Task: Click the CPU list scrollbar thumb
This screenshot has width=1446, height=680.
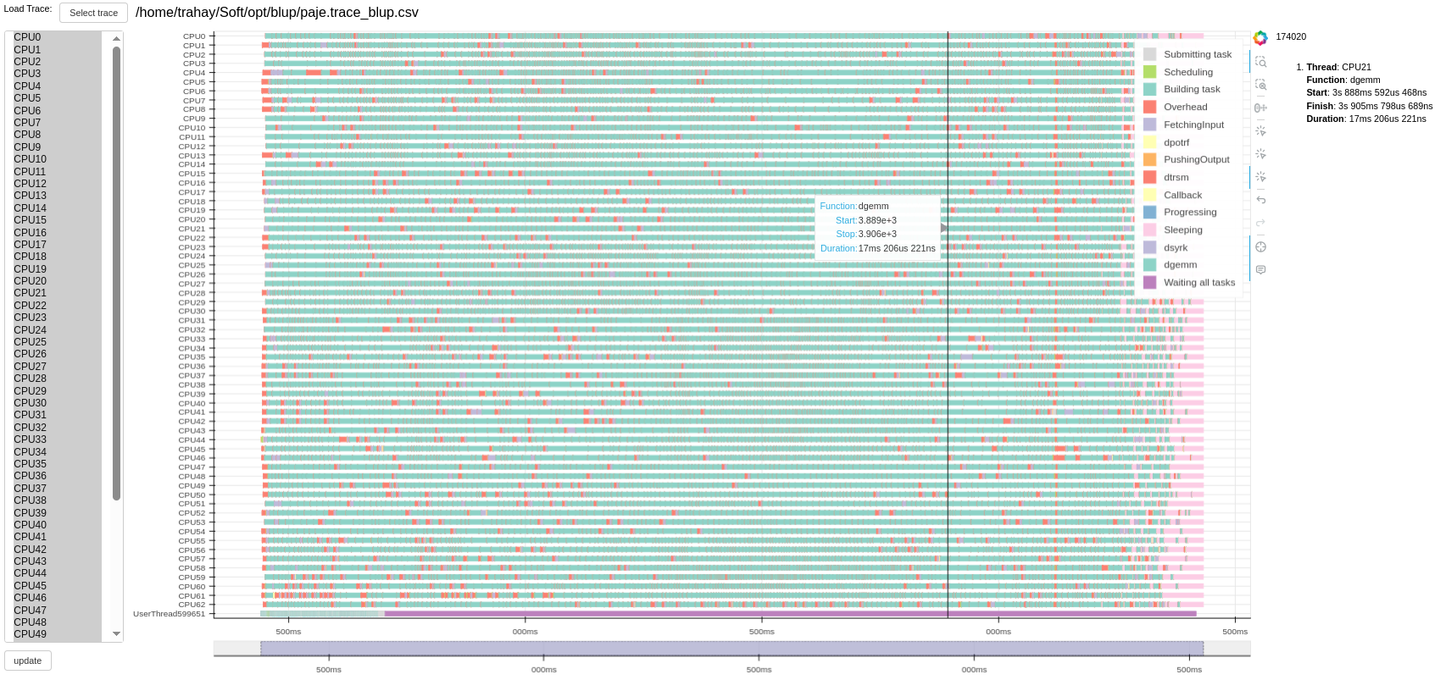Action: tap(116, 271)
